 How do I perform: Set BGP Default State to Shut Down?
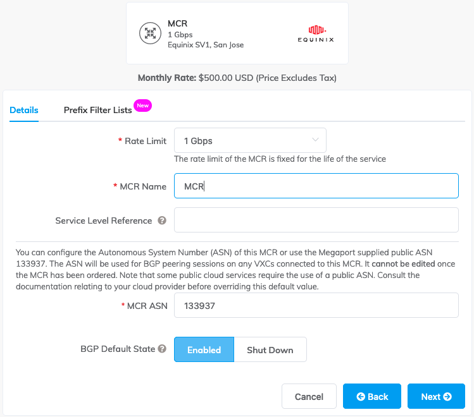[x=270, y=349]
